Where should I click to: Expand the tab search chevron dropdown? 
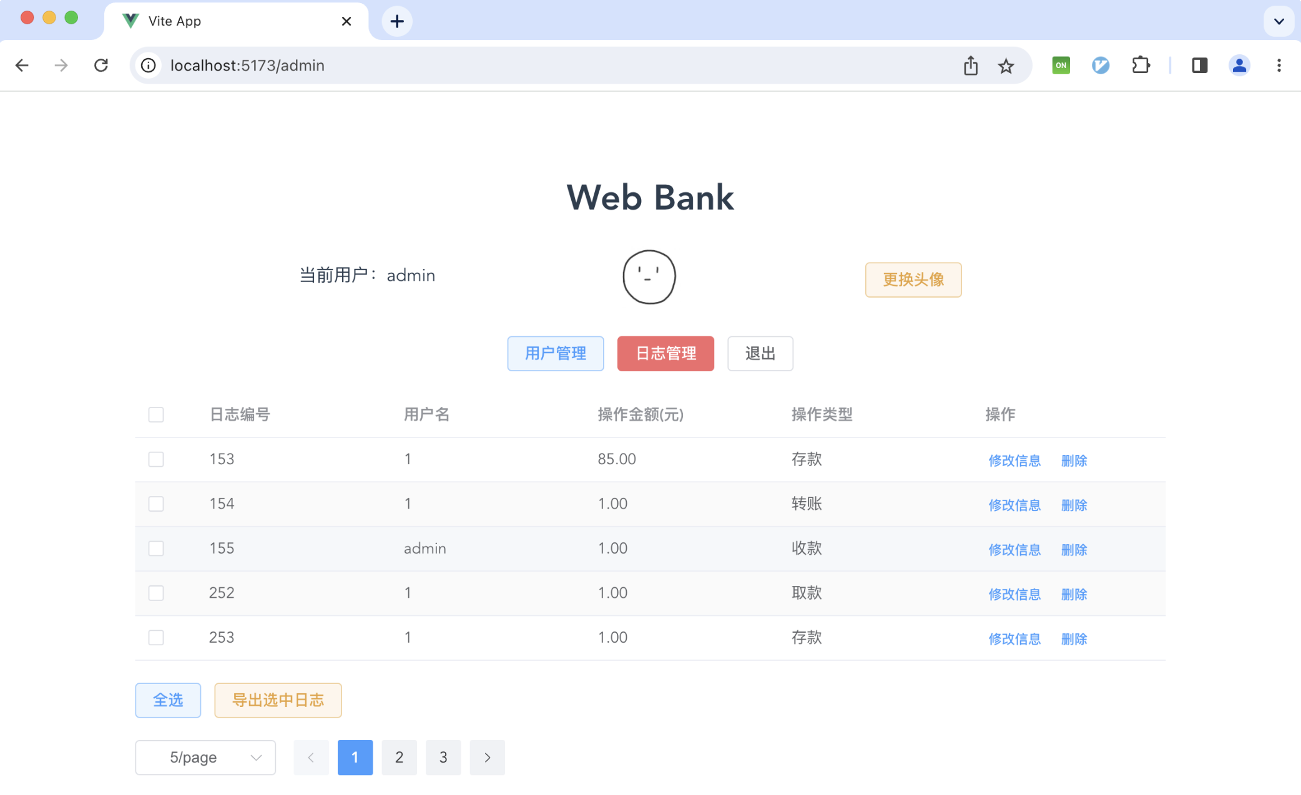(x=1279, y=21)
